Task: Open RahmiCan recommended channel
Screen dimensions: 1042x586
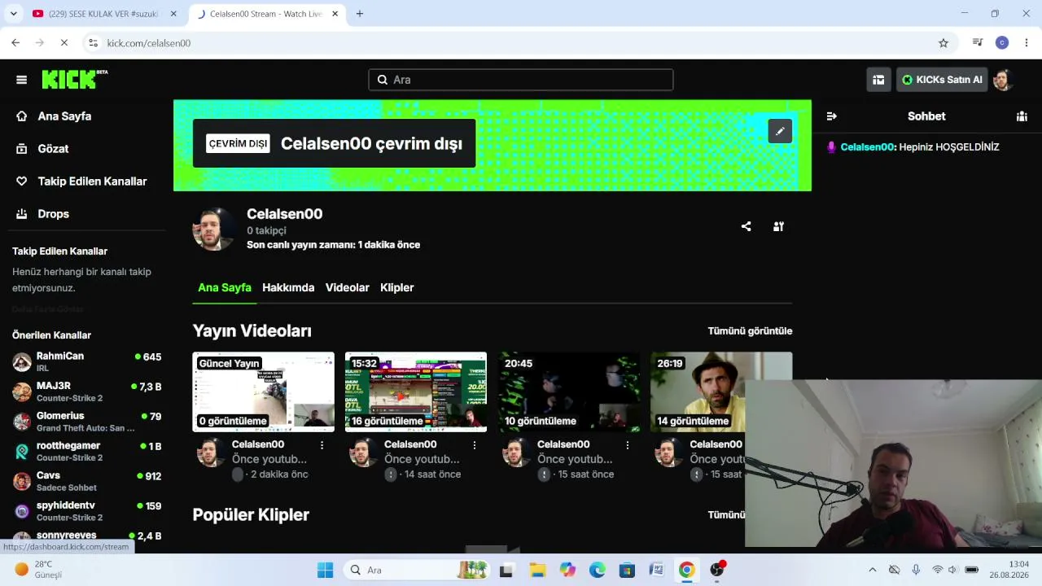Action: click(86, 362)
